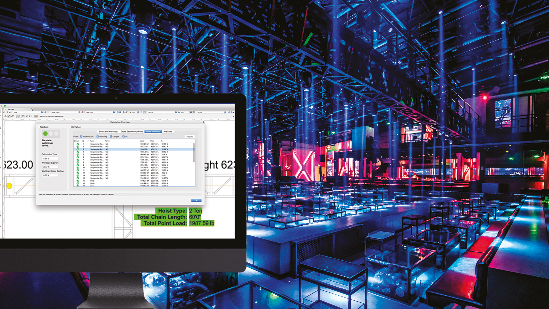
Task: Select the rectangular marquee mode icon
Action: pos(23,116)
